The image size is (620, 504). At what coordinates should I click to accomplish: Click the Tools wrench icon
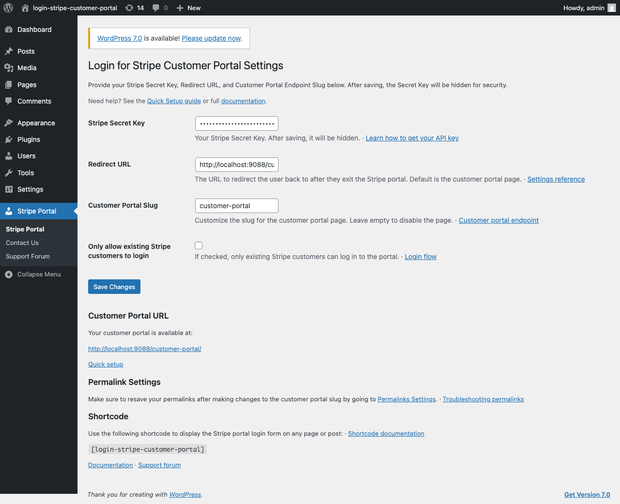tap(9, 173)
